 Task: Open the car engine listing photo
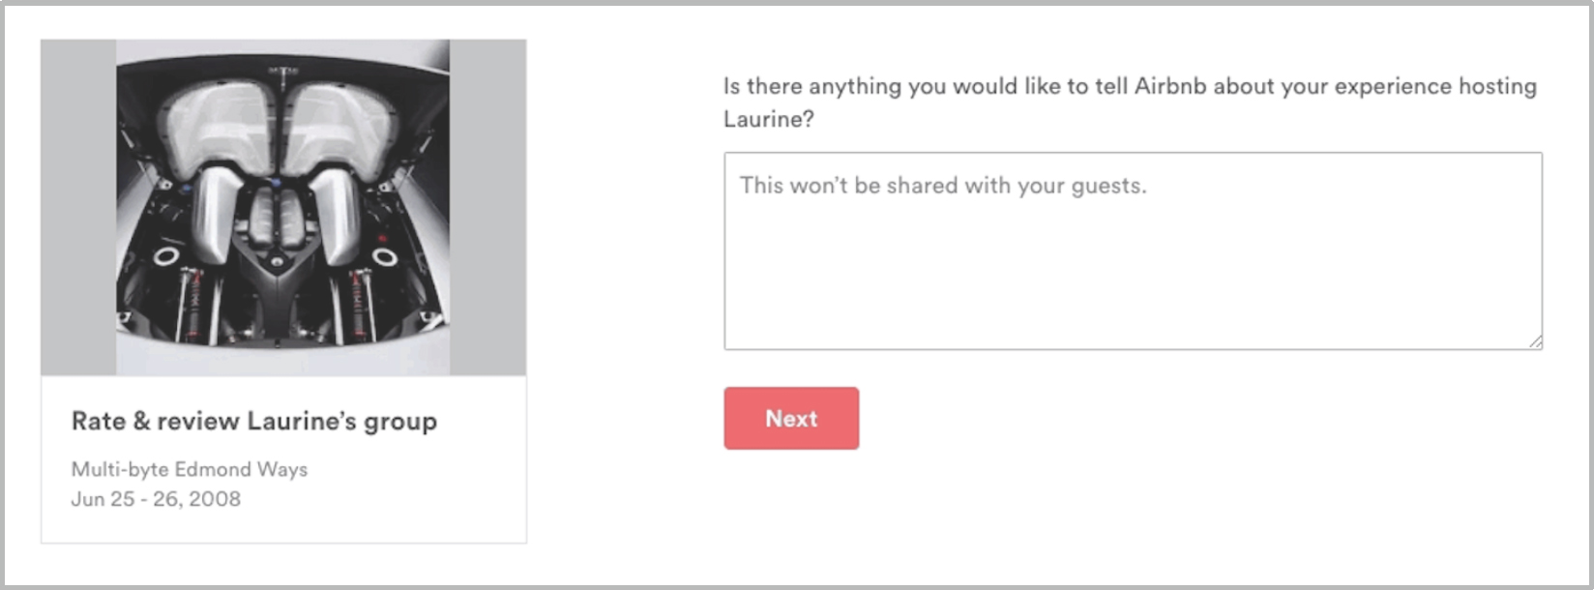tap(282, 207)
